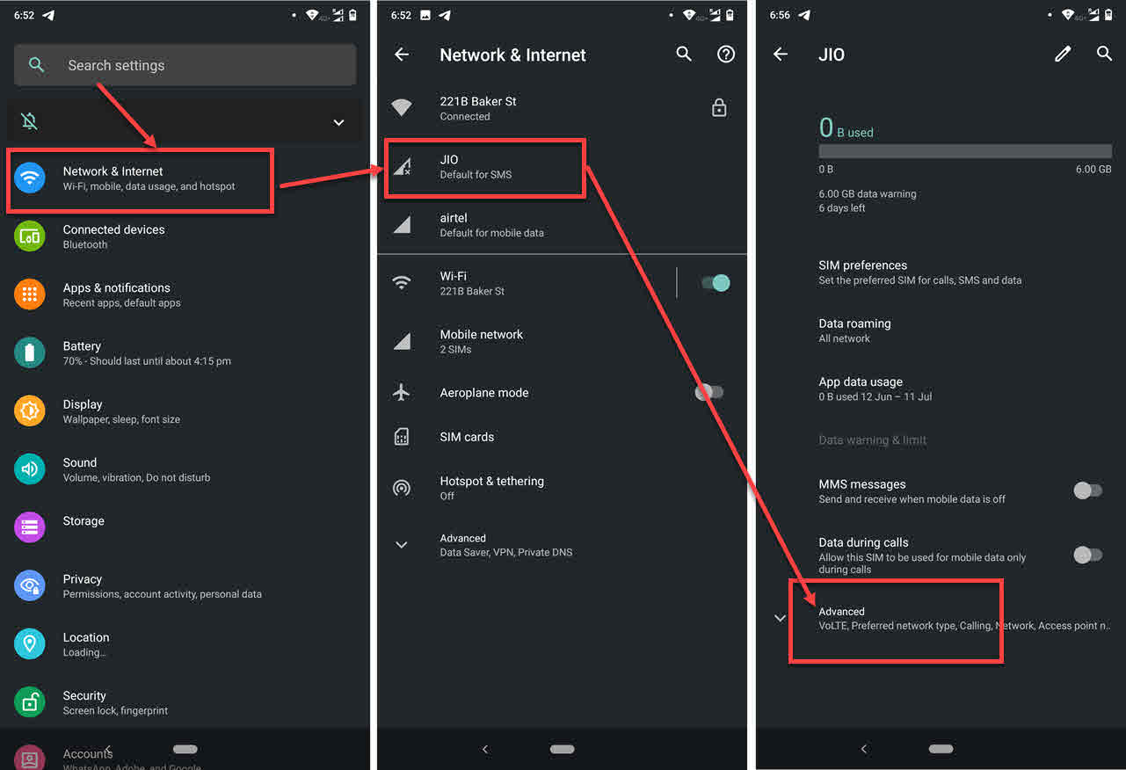1126x770 pixels.
Task: Open Location settings row
Action: 185,643
